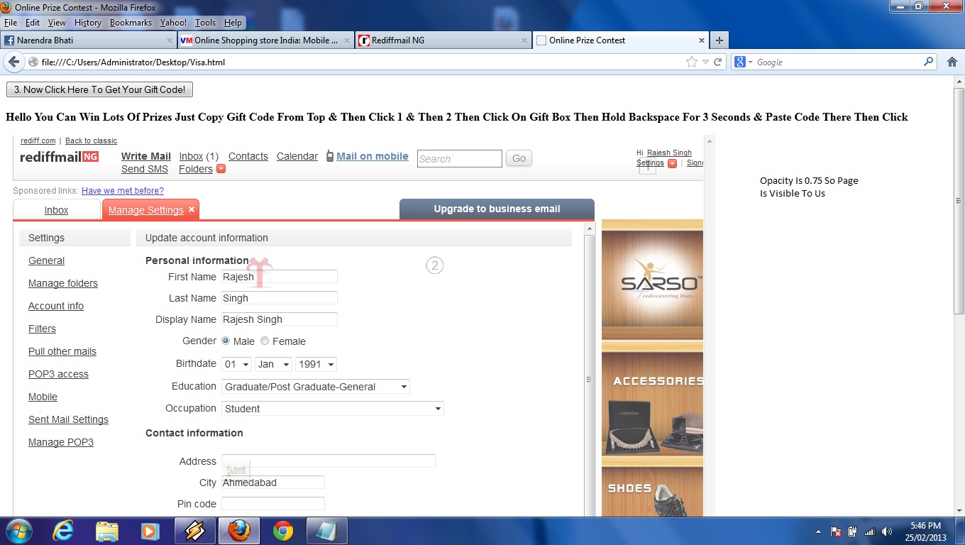The width and height of the screenshot is (965, 545).
Task: Switch to the Online Shopping store India tab
Action: [x=266, y=40]
